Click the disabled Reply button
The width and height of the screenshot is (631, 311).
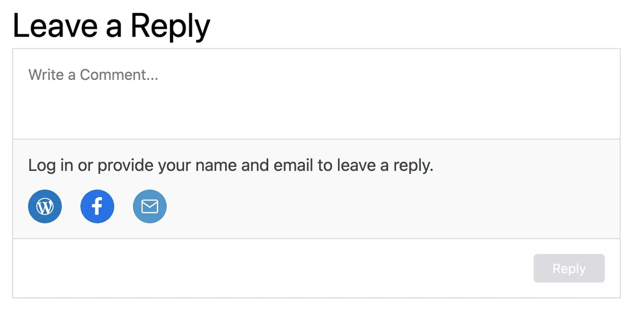pos(569,268)
